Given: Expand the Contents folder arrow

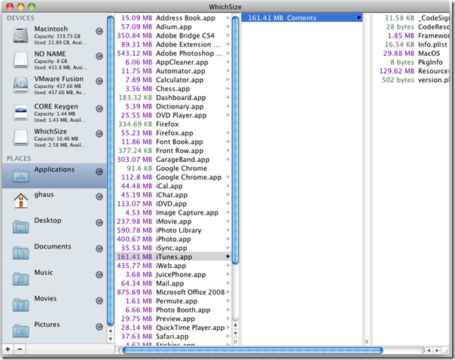Looking at the screenshot, I should [359, 17].
